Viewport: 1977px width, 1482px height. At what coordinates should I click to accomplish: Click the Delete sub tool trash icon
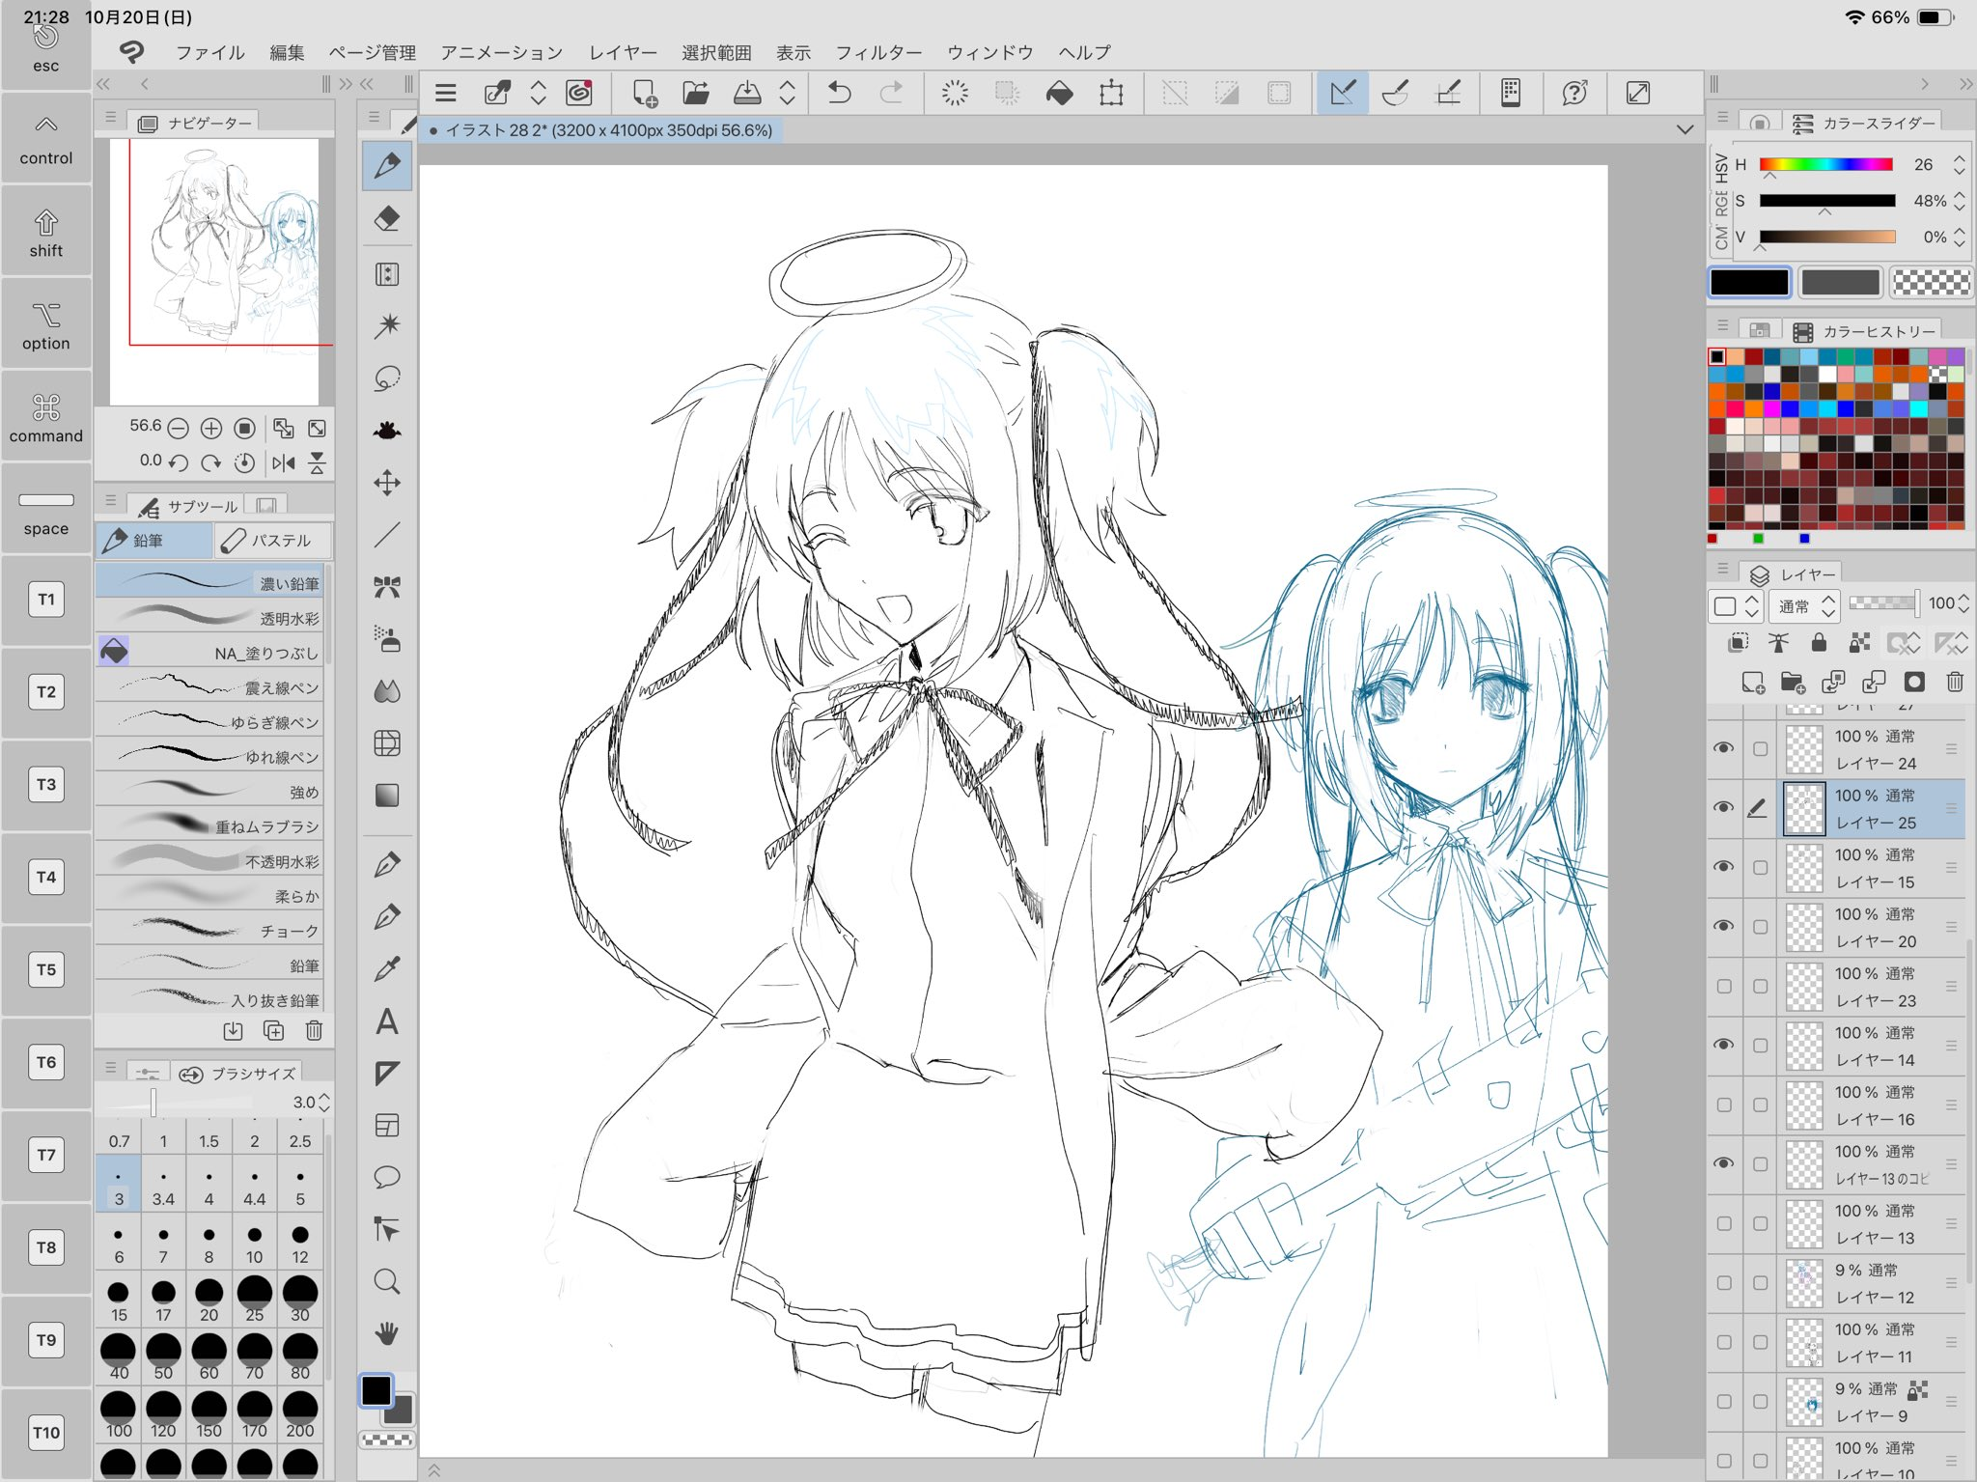pos(314,1030)
